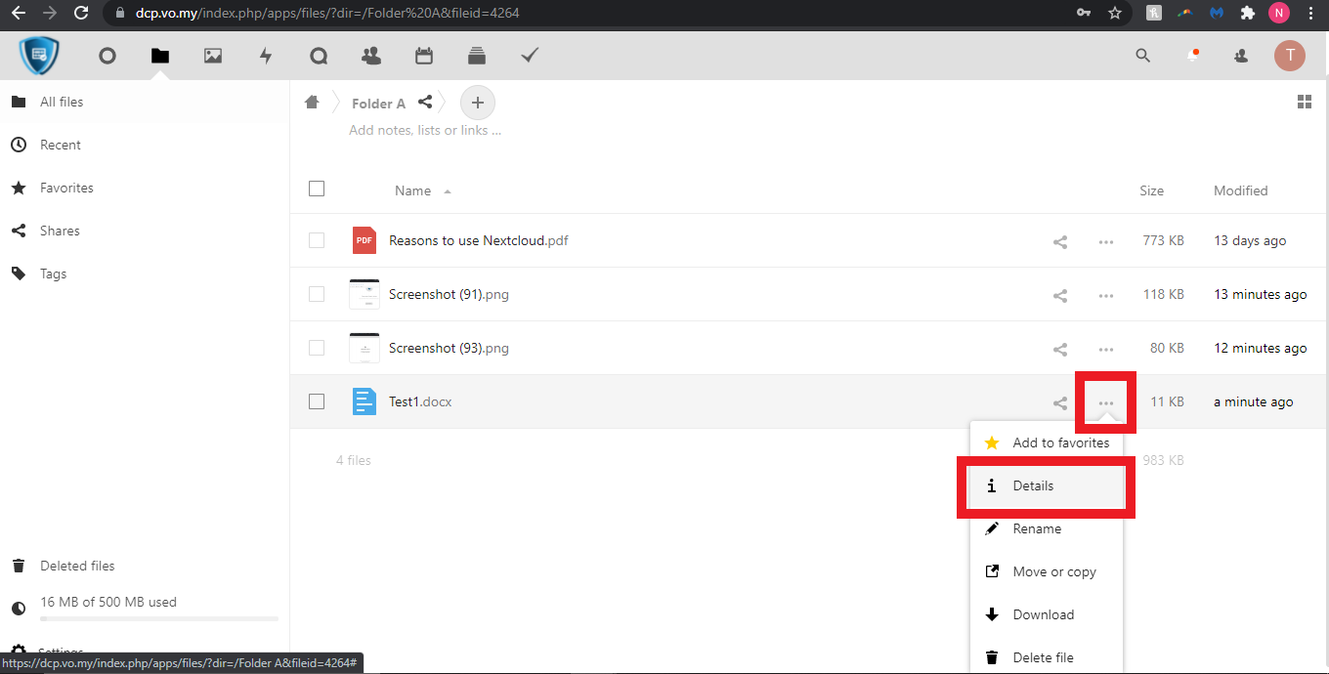The image size is (1329, 674).
Task: Go to Deleted files
Action: tap(77, 566)
